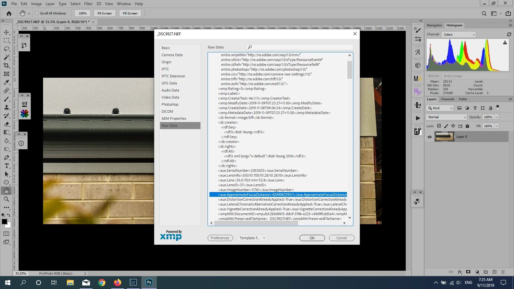Image resolution: width=514 pixels, height=289 pixels.
Task: Select the Crop tool
Action: [6, 66]
